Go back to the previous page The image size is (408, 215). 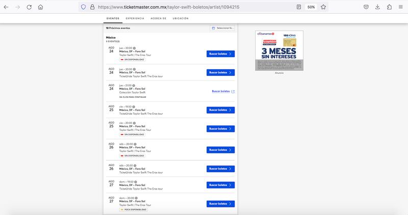coord(6,7)
